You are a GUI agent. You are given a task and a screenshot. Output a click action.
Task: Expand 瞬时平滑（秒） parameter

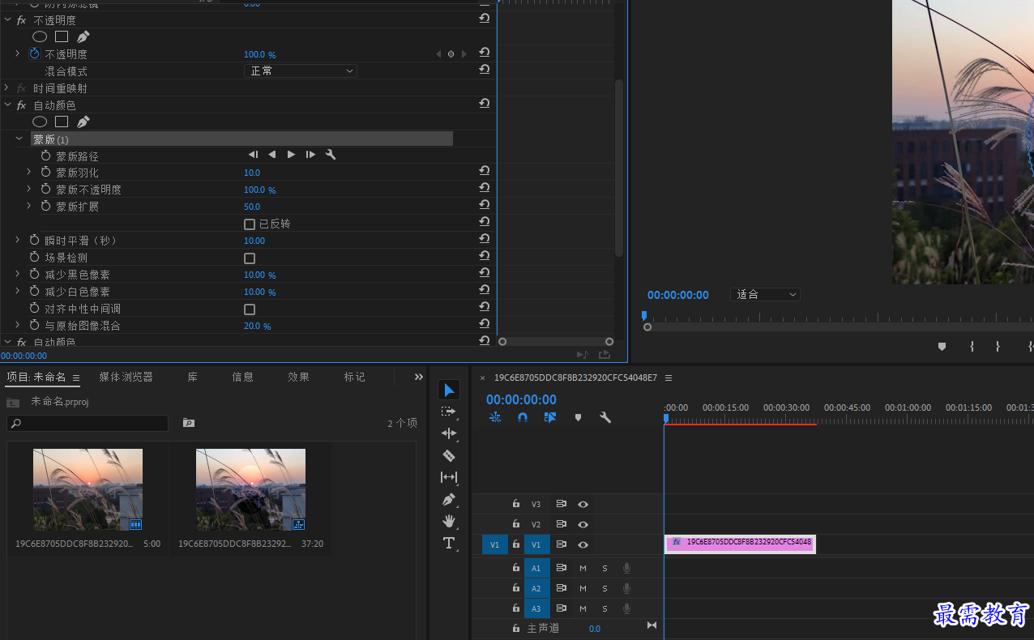pyautogui.click(x=18, y=240)
